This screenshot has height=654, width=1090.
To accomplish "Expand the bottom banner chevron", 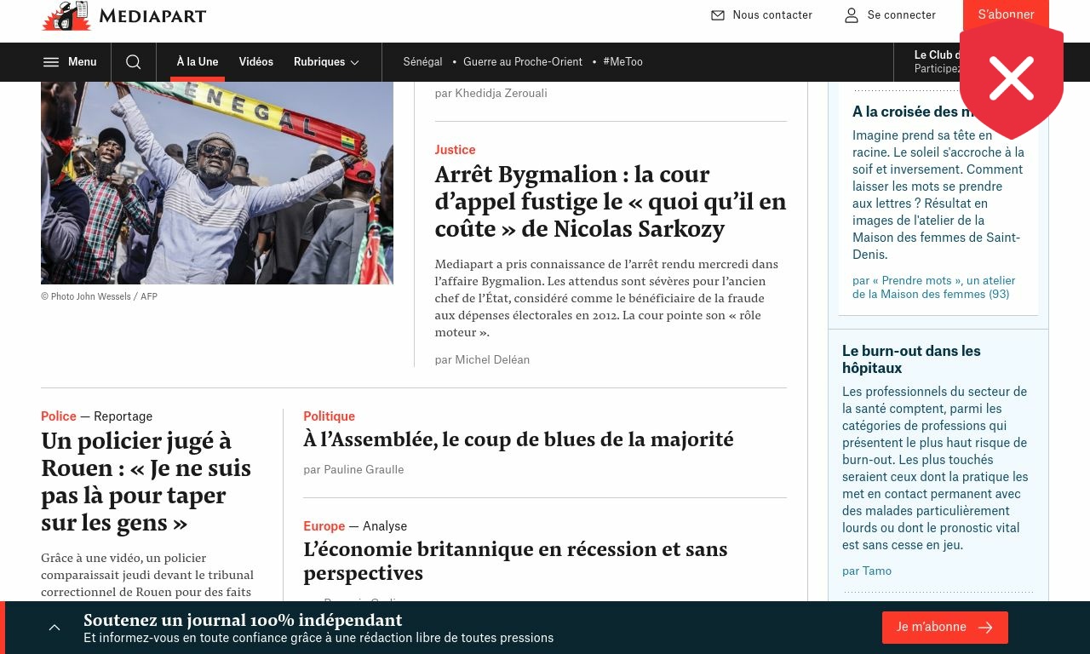I will 54,628.
